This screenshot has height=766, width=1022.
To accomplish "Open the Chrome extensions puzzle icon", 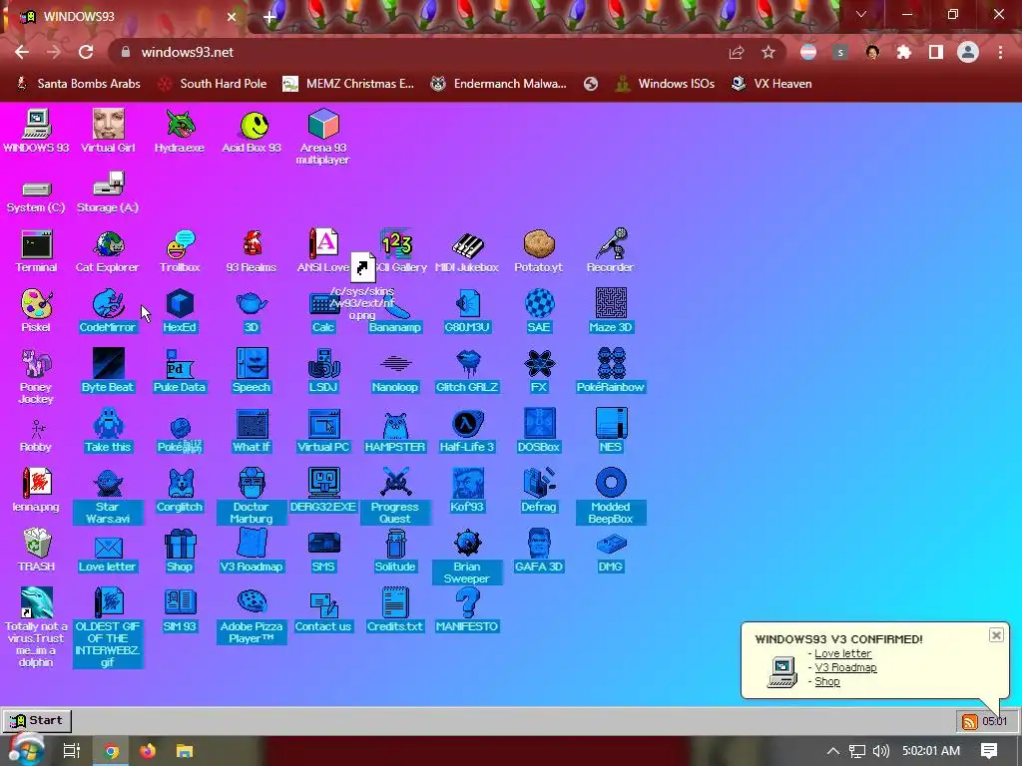I will (x=903, y=52).
